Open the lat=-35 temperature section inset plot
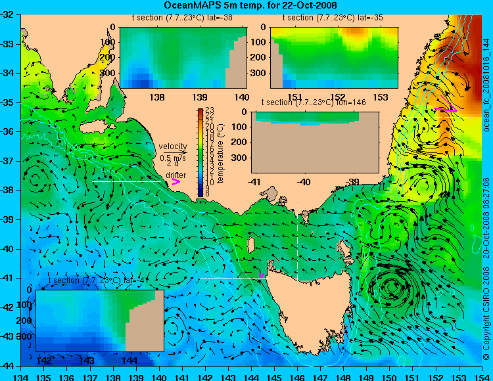This screenshot has height=381, width=493. pos(334,58)
